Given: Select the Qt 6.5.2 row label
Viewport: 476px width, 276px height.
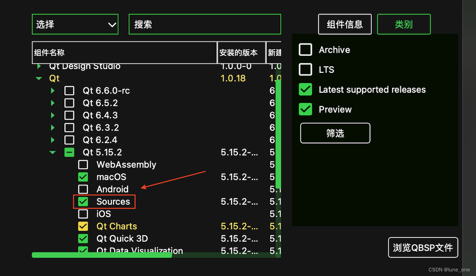Looking at the screenshot, I should point(100,103).
